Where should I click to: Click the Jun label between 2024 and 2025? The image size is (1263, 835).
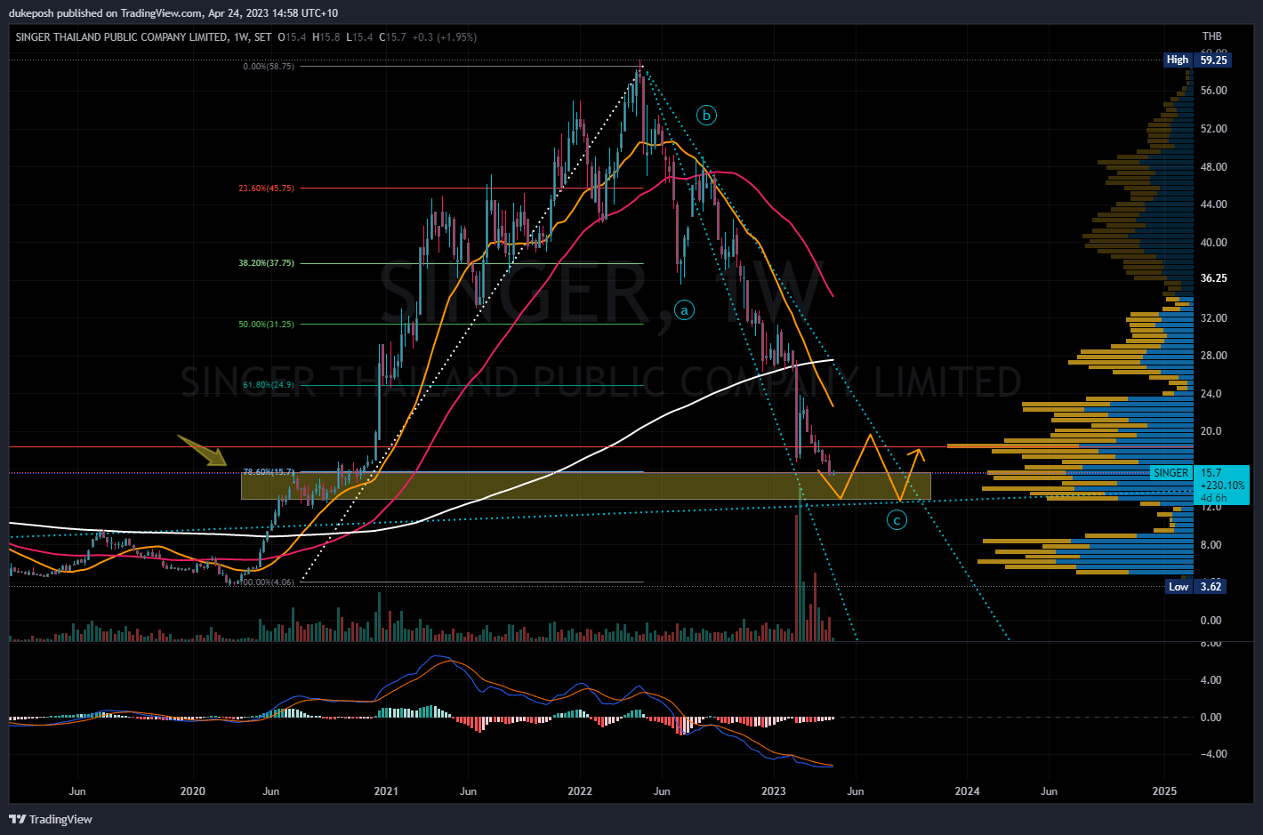1049,791
